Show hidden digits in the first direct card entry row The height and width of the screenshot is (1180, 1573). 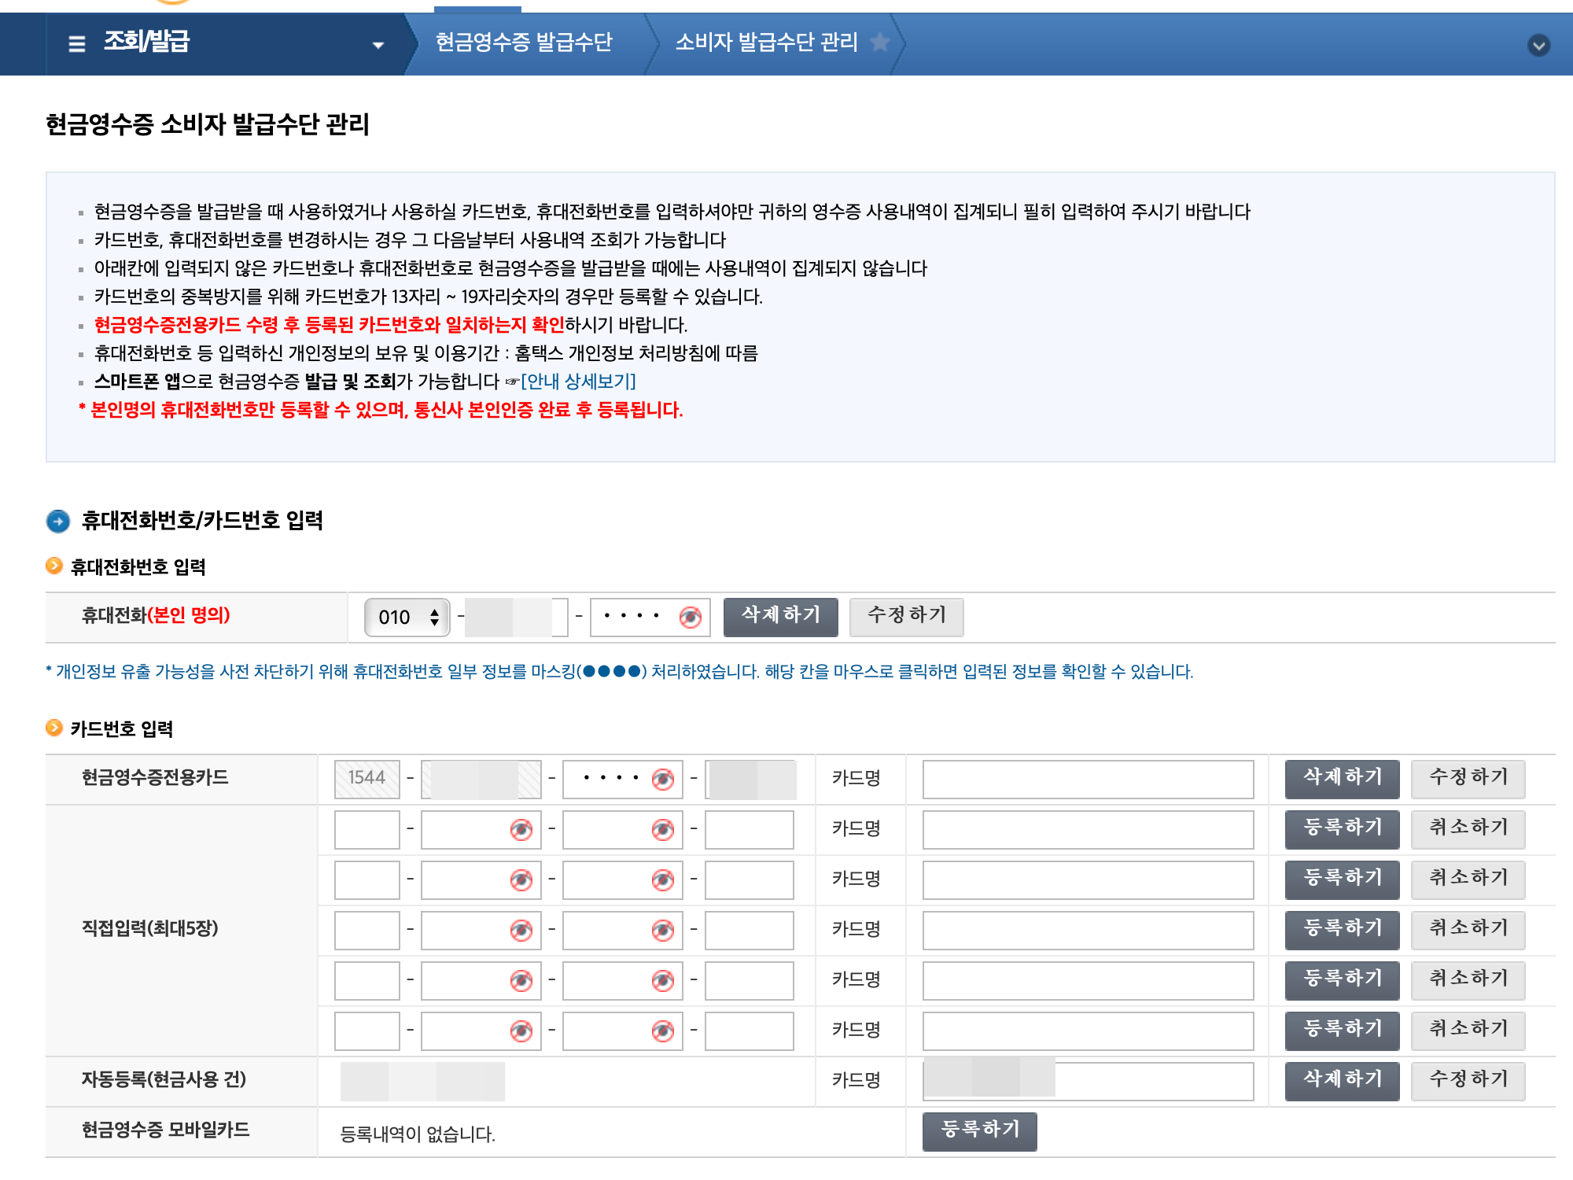(523, 828)
